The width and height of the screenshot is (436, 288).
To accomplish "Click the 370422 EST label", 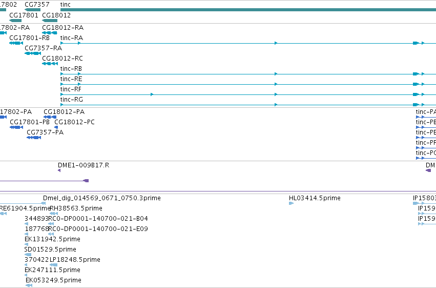I will click(37, 260).
